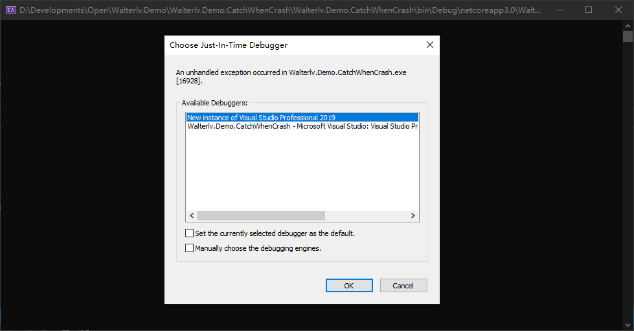Enable 'Set the currently selected debugger as default'
This screenshot has width=634, height=331.
point(190,233)
